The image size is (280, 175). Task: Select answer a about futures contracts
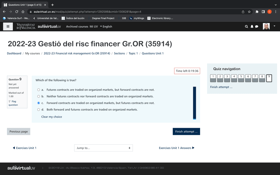(x=39, y=90)
